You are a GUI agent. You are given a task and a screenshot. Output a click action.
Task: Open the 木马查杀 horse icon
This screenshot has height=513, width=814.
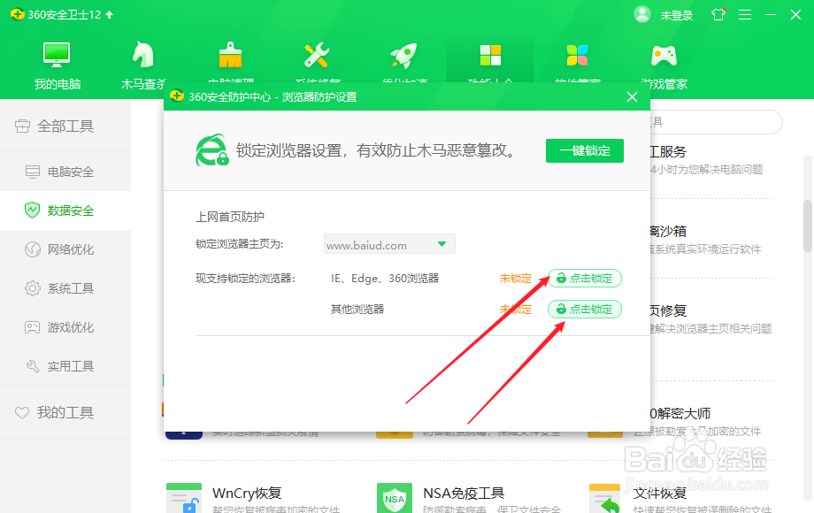click(x=142, y=55)
